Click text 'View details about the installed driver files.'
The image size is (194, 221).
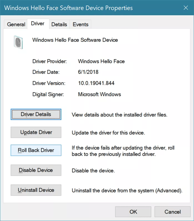coord(119,115)
